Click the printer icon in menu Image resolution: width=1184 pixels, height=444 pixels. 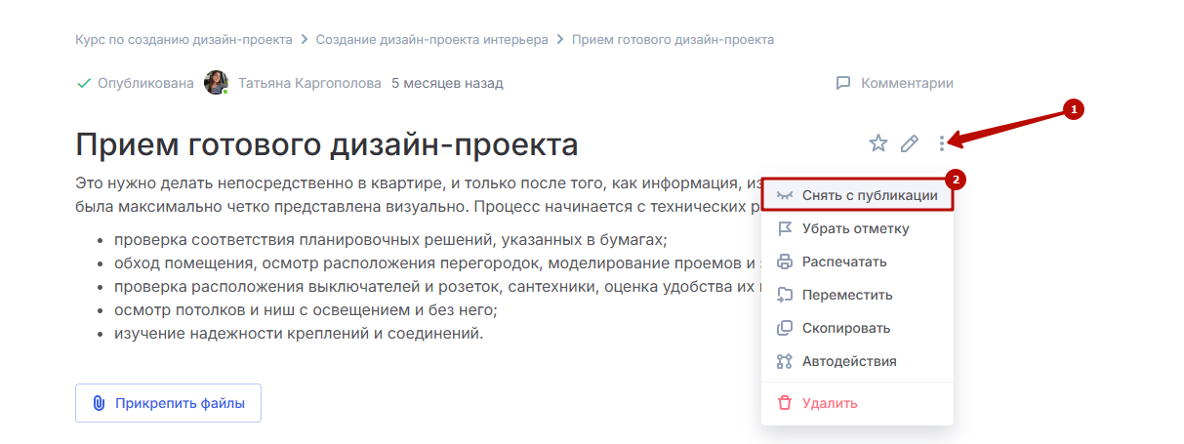(784, 262)
